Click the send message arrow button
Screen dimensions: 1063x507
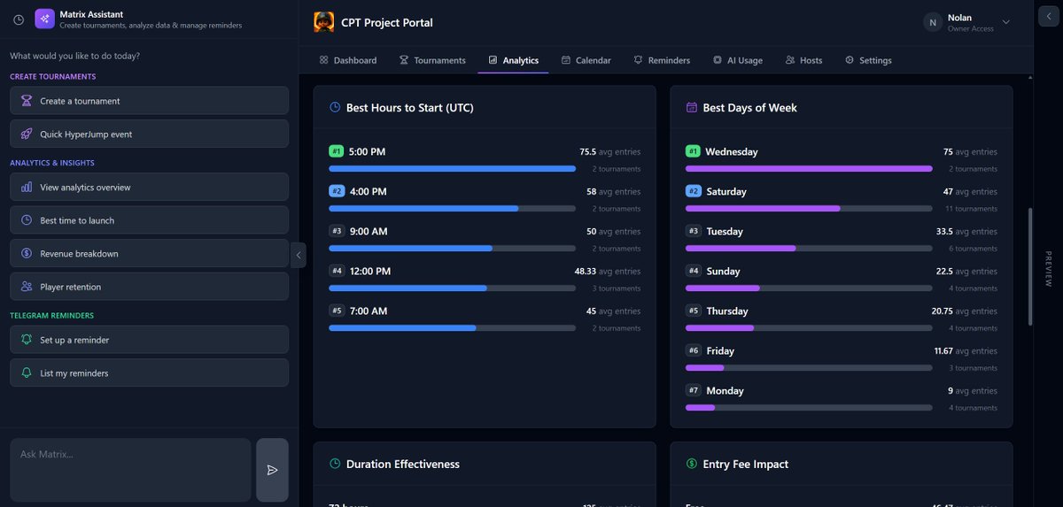[272, 470]
